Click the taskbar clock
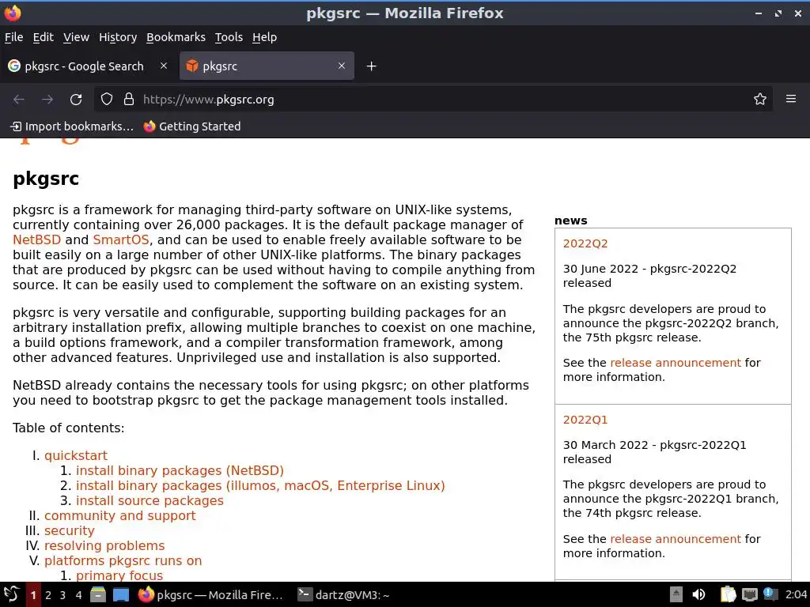Screen dimensions: 810x607 pyautogui.click(x=796, y=594)
